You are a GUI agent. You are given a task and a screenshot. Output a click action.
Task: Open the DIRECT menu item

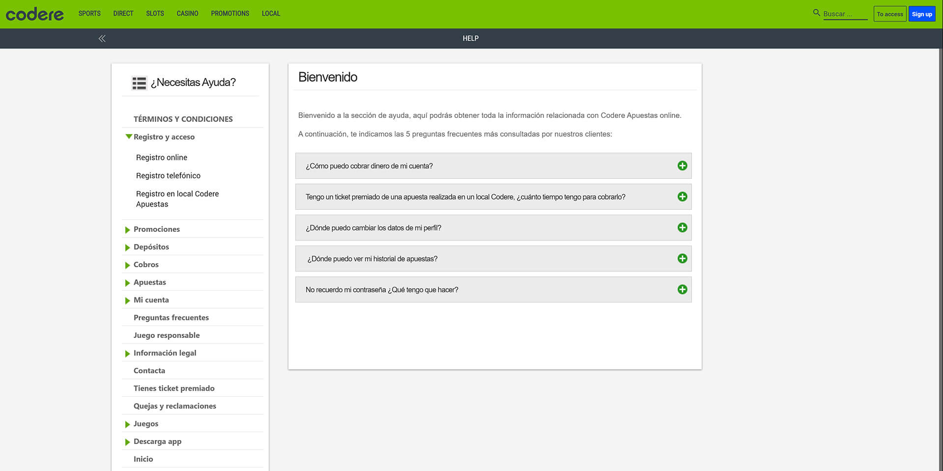click(x=123, y=13)
